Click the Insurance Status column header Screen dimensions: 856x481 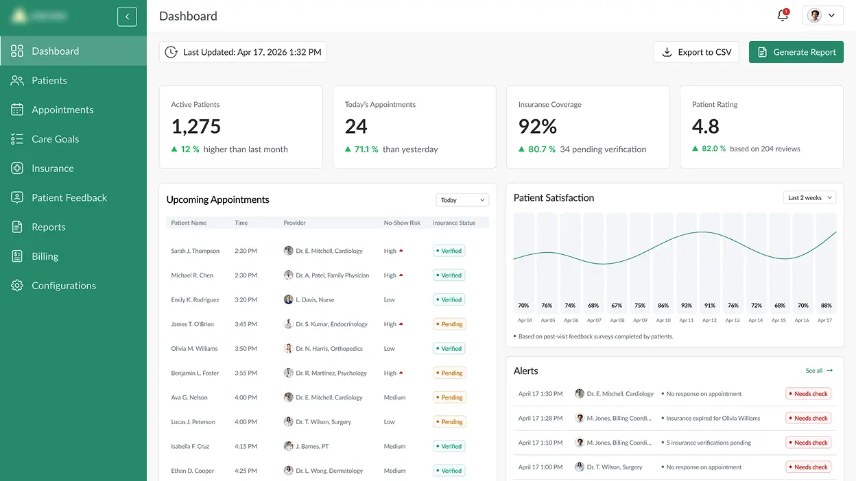coord(454,223)
